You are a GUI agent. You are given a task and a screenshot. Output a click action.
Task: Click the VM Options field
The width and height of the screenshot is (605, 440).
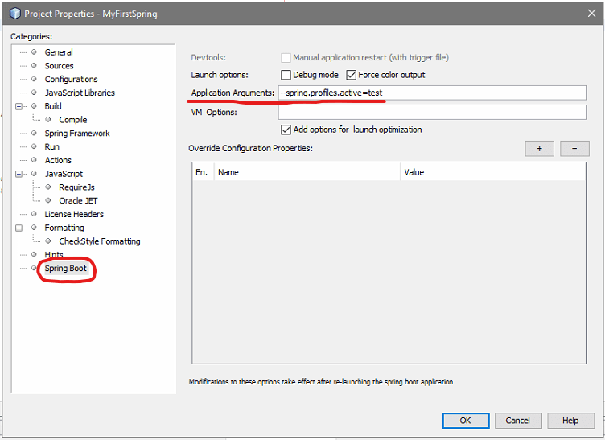(433, 113)
